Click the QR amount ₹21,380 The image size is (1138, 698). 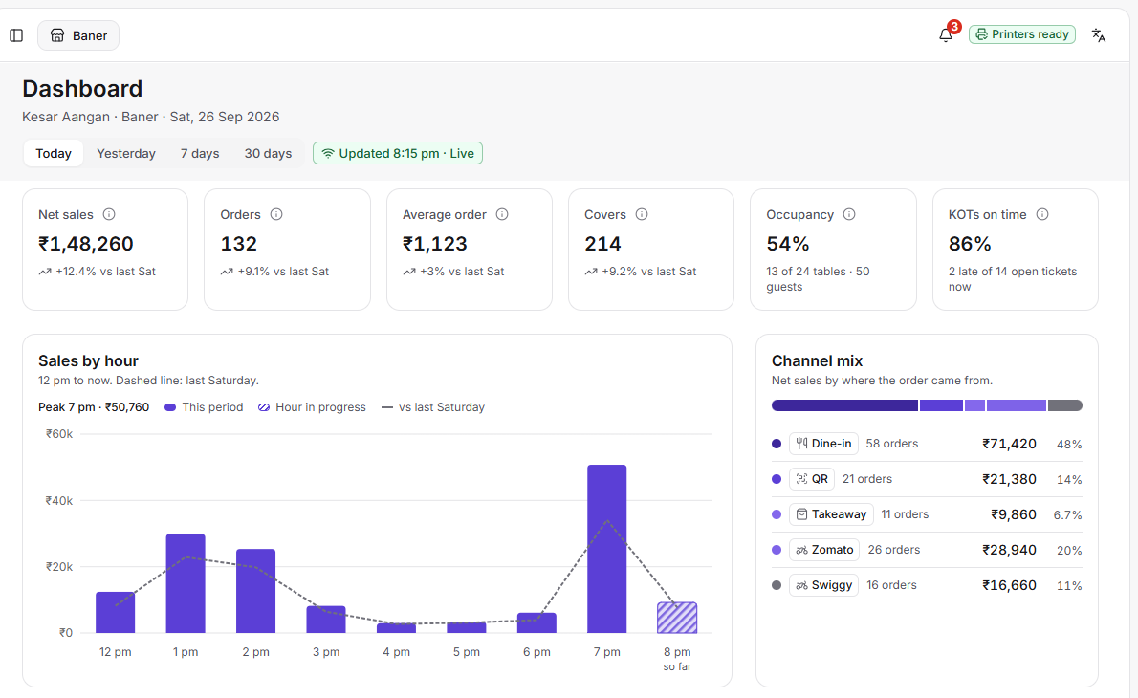[1009, 480]
